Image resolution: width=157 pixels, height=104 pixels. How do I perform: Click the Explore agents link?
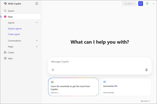point(15,28)
